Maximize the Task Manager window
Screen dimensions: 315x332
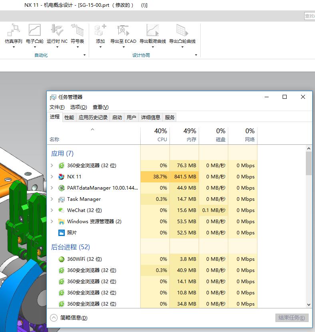pyautogui.click(x=285, y=97)
